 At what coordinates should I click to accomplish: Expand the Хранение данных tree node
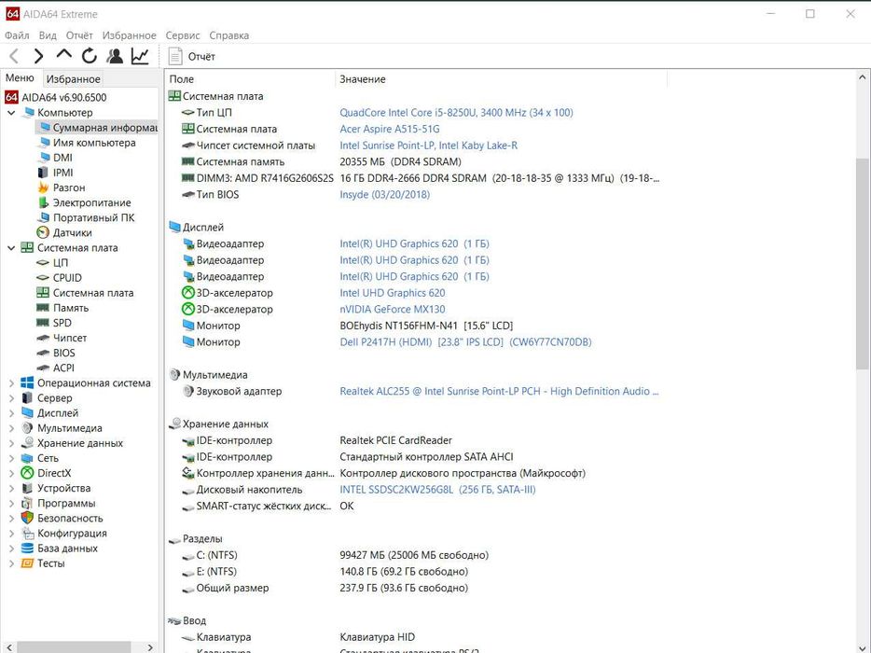pyautogui.click(x=11, y=443)
